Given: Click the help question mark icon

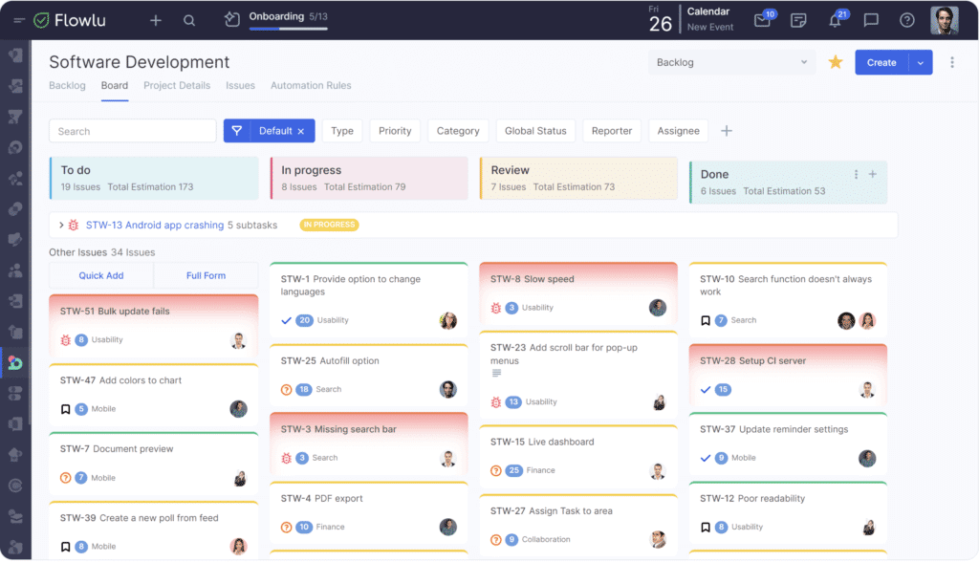Looking at the screenshot, I should click(907, 20).
